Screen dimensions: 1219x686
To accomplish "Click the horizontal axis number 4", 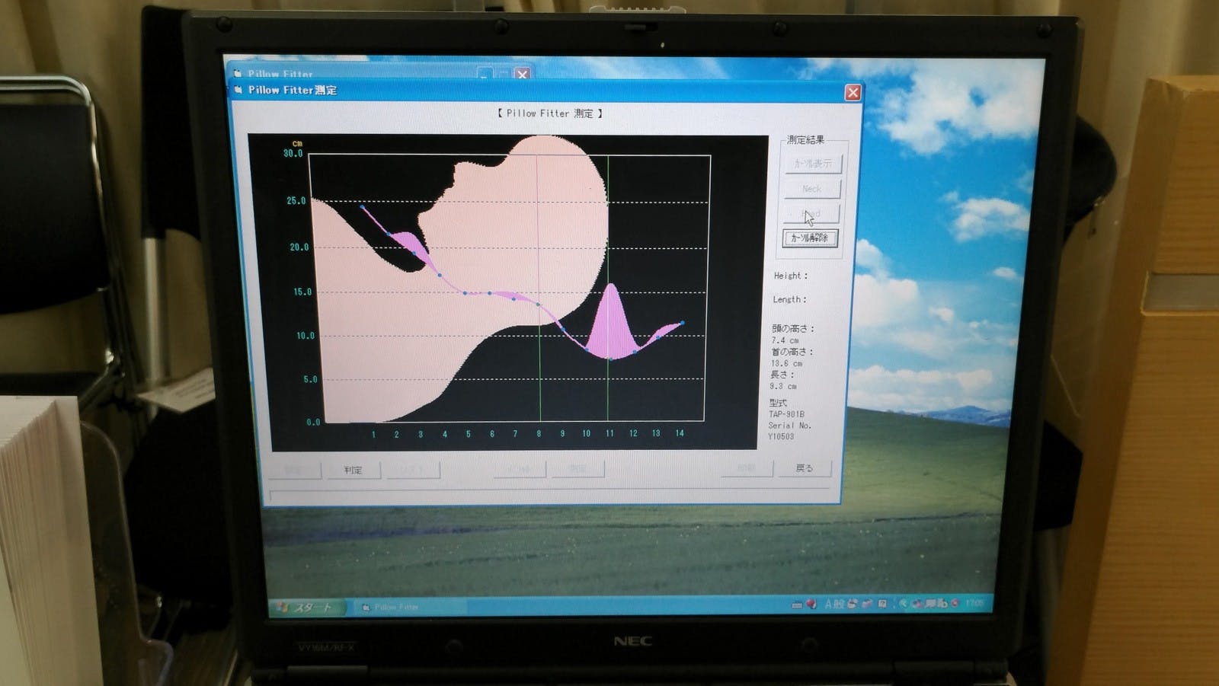I will pos(445,435).
